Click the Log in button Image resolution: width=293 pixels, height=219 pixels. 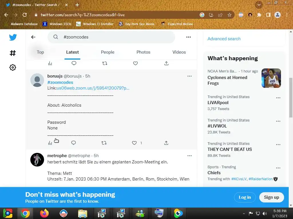[x=245, y=197]
